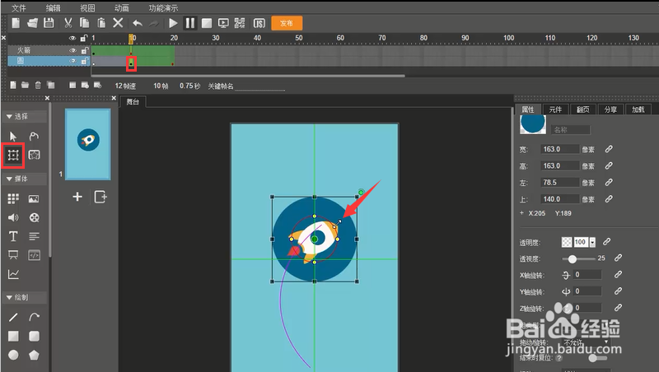The width and height of the screenshot is (659, 372).
Task: Select the ellipse drawing tool
Action: coord(13,355)
